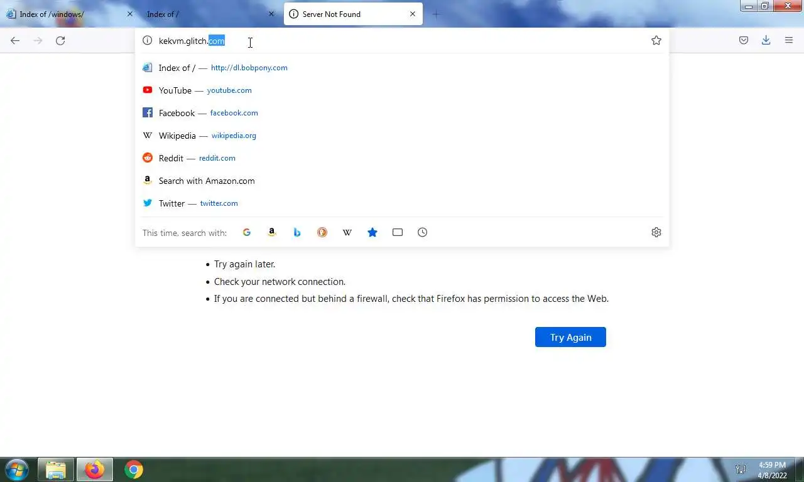Click the forward navigation arrow
Screen dimensions: 804x482
38,41
